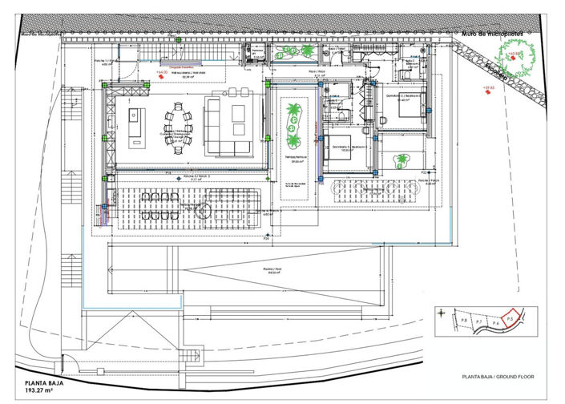Click the Bedroom 3 bed symbol
The height and width of the screenshot is (404, 565).
337,147
